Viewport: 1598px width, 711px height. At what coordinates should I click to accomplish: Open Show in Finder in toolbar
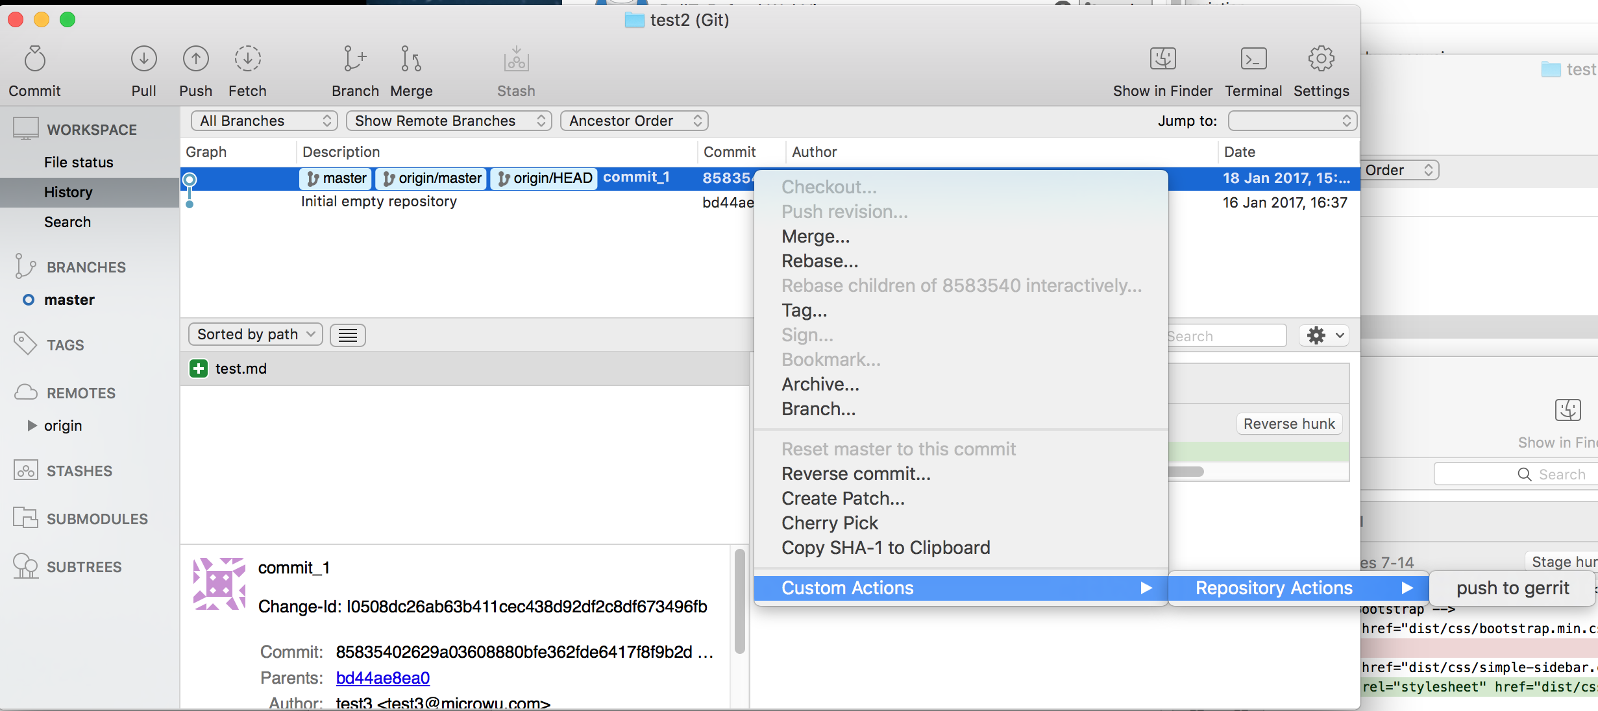[1162, 60]
